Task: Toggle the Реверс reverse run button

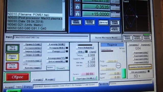Action: tap(56, 51)
